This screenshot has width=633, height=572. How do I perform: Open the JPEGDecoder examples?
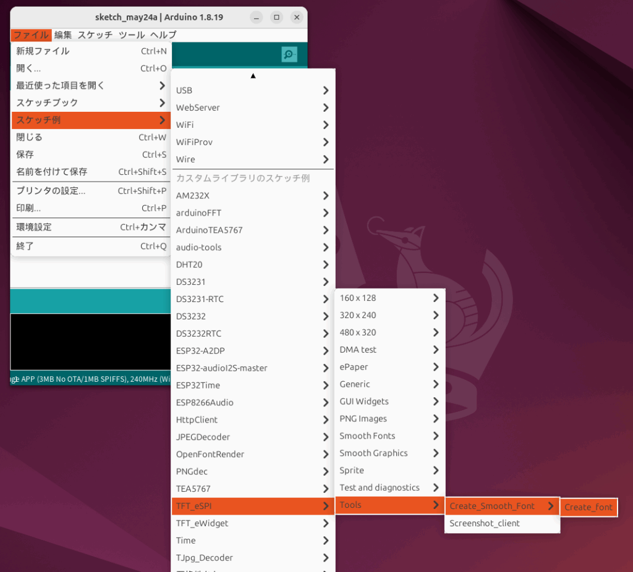pos(253,437)
